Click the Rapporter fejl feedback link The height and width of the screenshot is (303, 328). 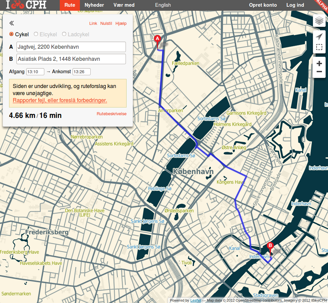60,100
